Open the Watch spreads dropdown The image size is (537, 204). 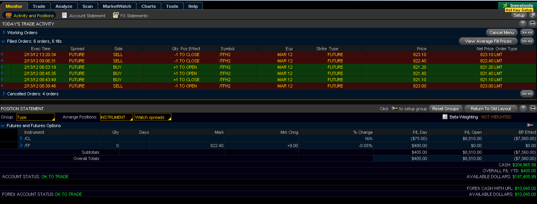153,117
